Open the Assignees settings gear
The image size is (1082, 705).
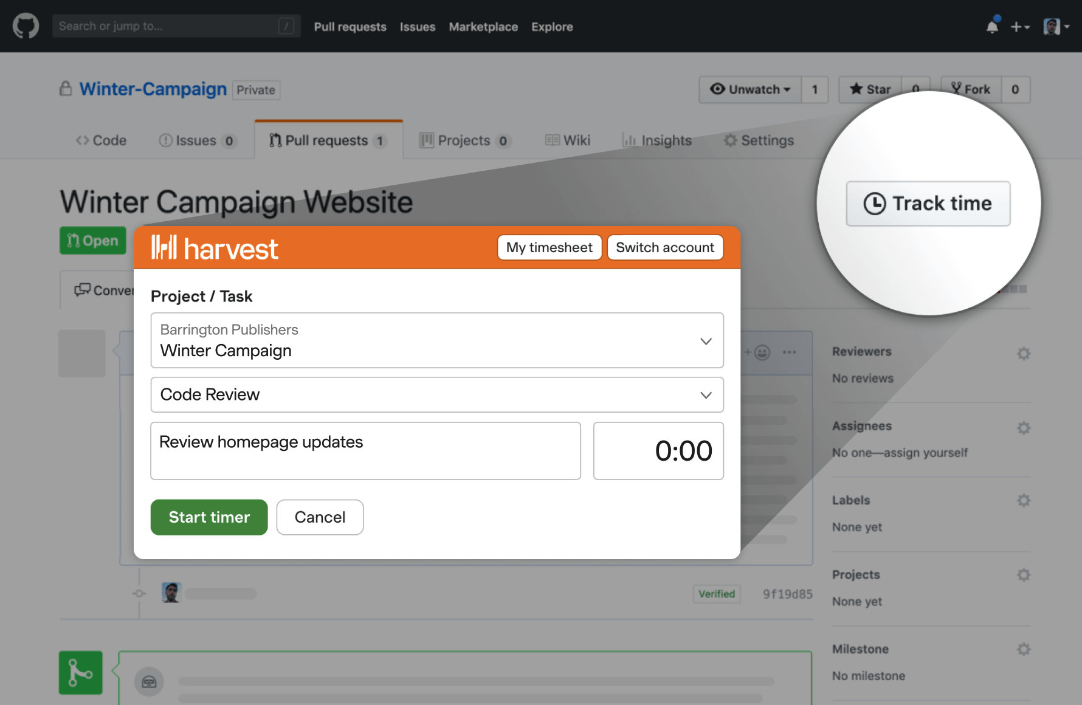coord(1024,427)
